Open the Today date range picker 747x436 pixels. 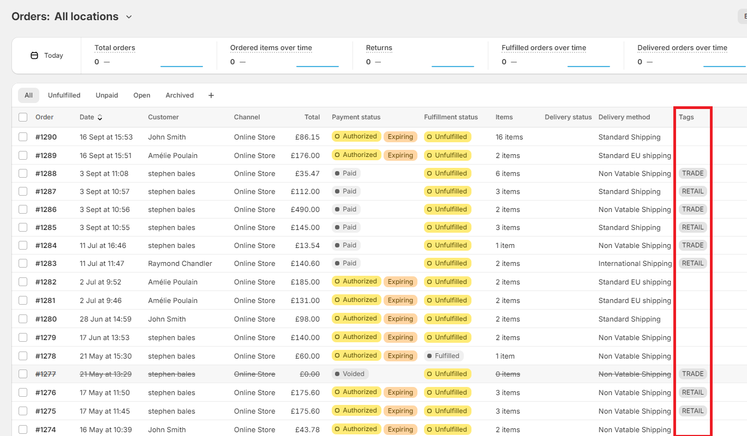click(47, 56)
